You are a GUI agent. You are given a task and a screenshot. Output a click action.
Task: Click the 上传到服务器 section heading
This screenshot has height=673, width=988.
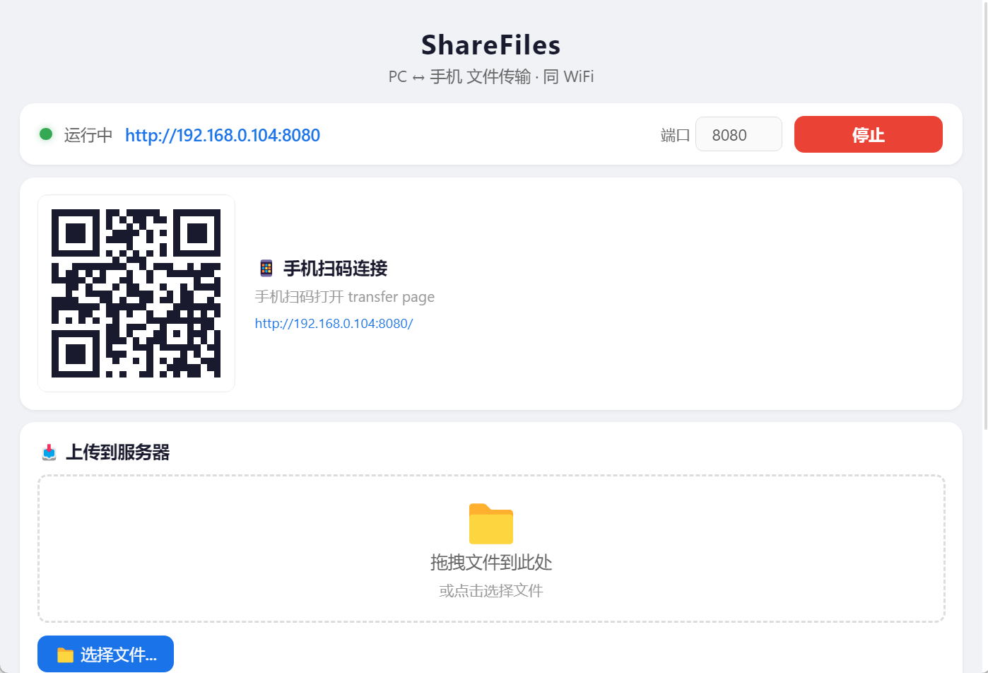(118, 452)
